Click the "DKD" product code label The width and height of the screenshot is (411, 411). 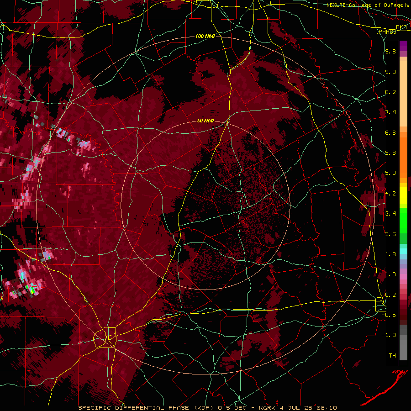tap(401, 27)
